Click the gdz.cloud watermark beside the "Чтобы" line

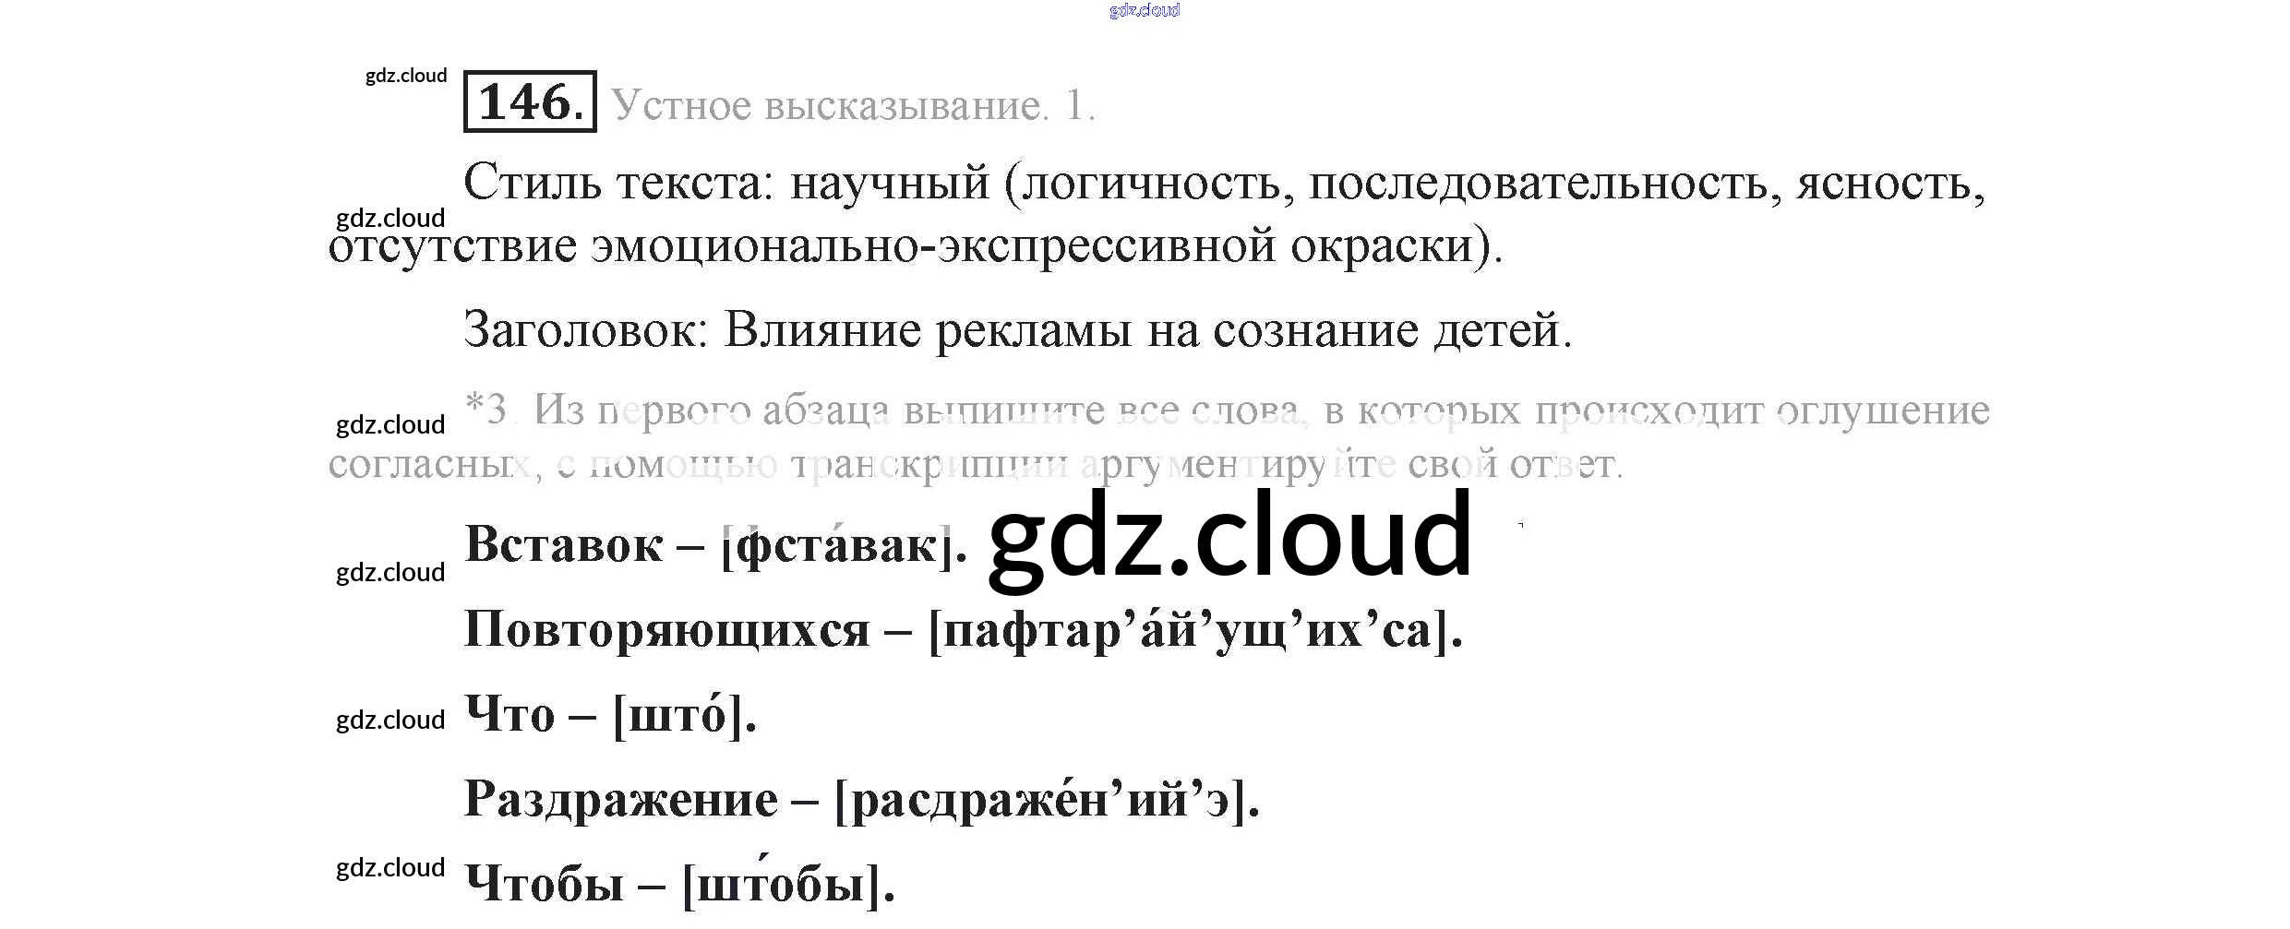pos(390,868)
